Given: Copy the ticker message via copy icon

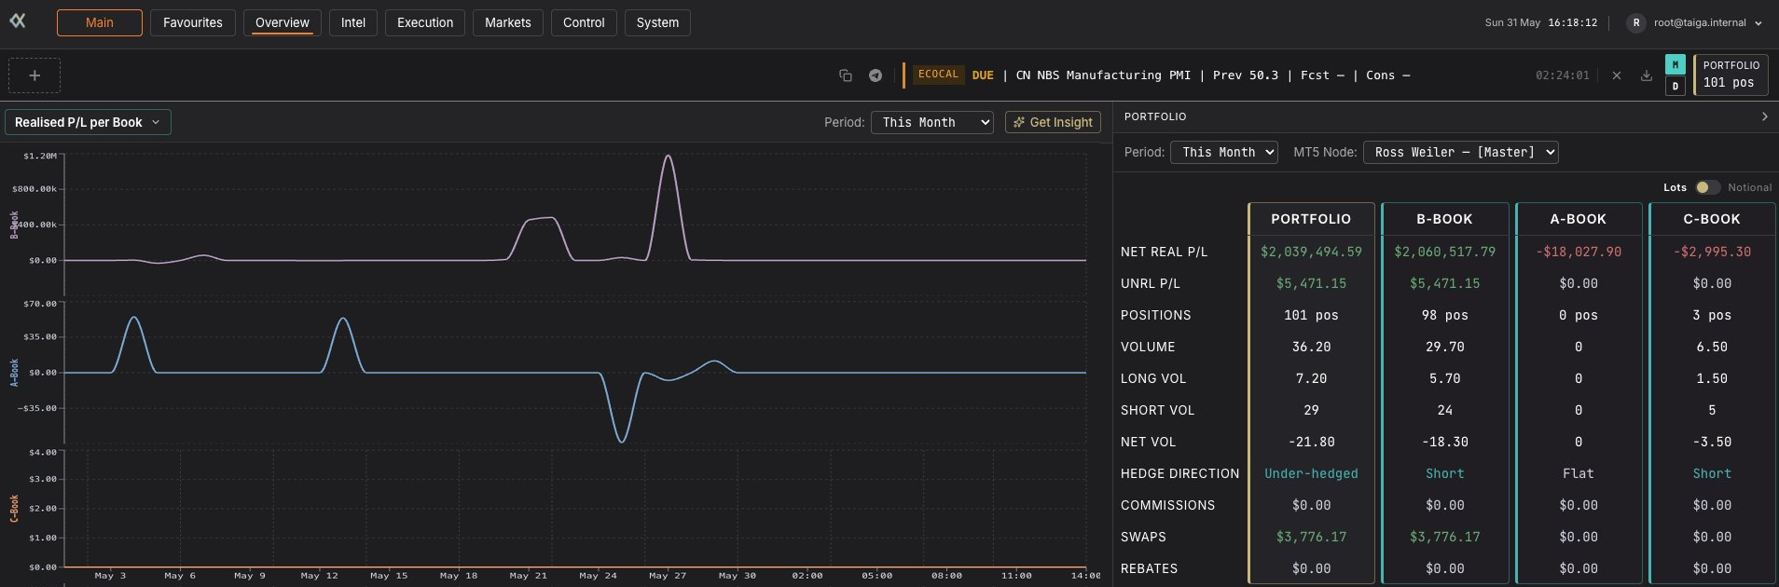Looking at the screenshot, I should (846, 75).
